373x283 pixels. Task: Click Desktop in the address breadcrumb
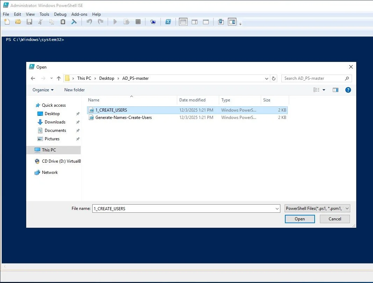point(107,78)
